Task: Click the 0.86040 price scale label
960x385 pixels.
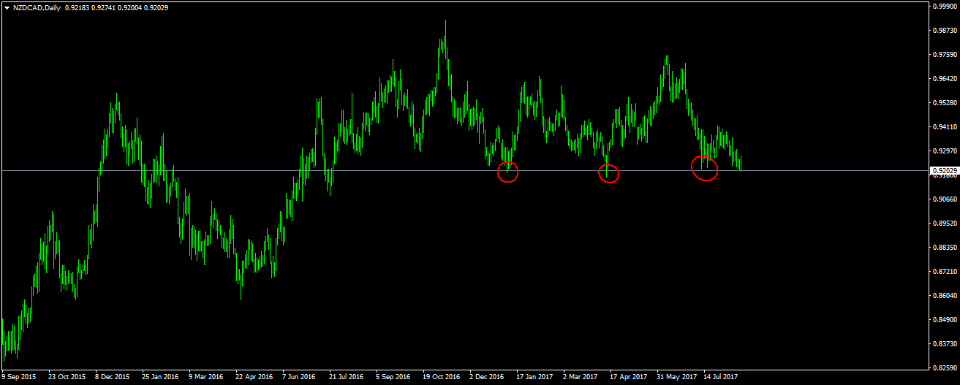Action: (945, 295)
